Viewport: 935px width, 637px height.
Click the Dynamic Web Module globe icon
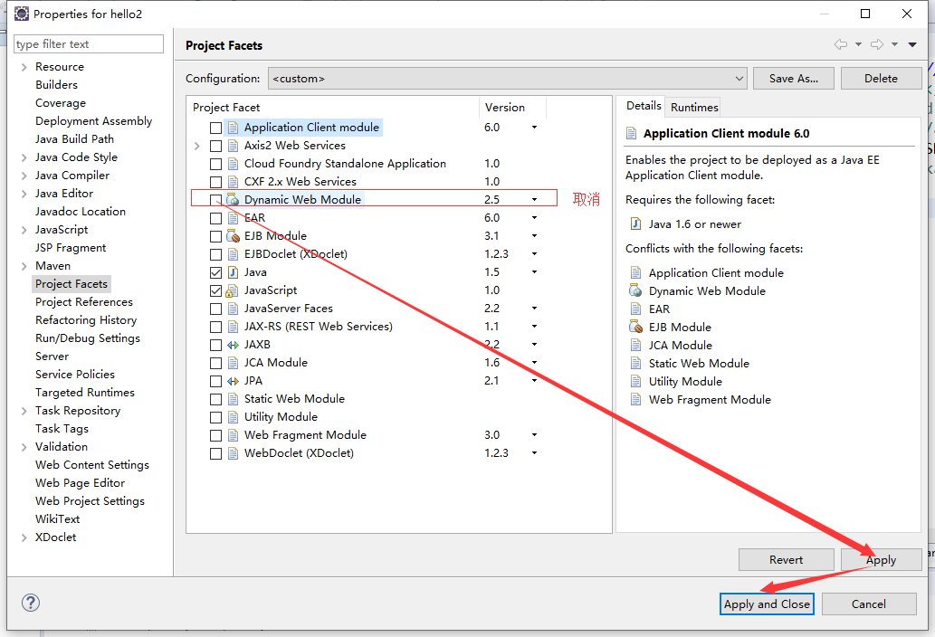pos(234,200)
